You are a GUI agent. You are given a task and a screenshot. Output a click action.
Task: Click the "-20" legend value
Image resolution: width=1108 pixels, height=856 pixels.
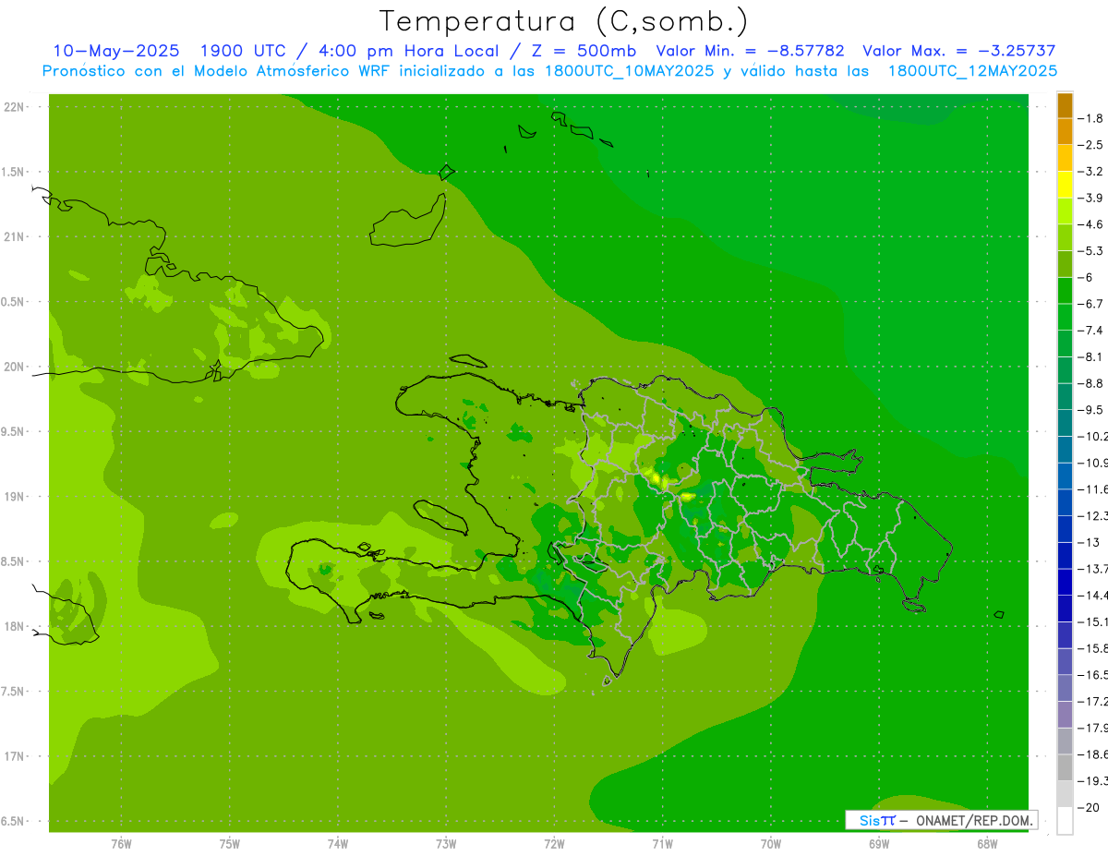(1090, 806)
